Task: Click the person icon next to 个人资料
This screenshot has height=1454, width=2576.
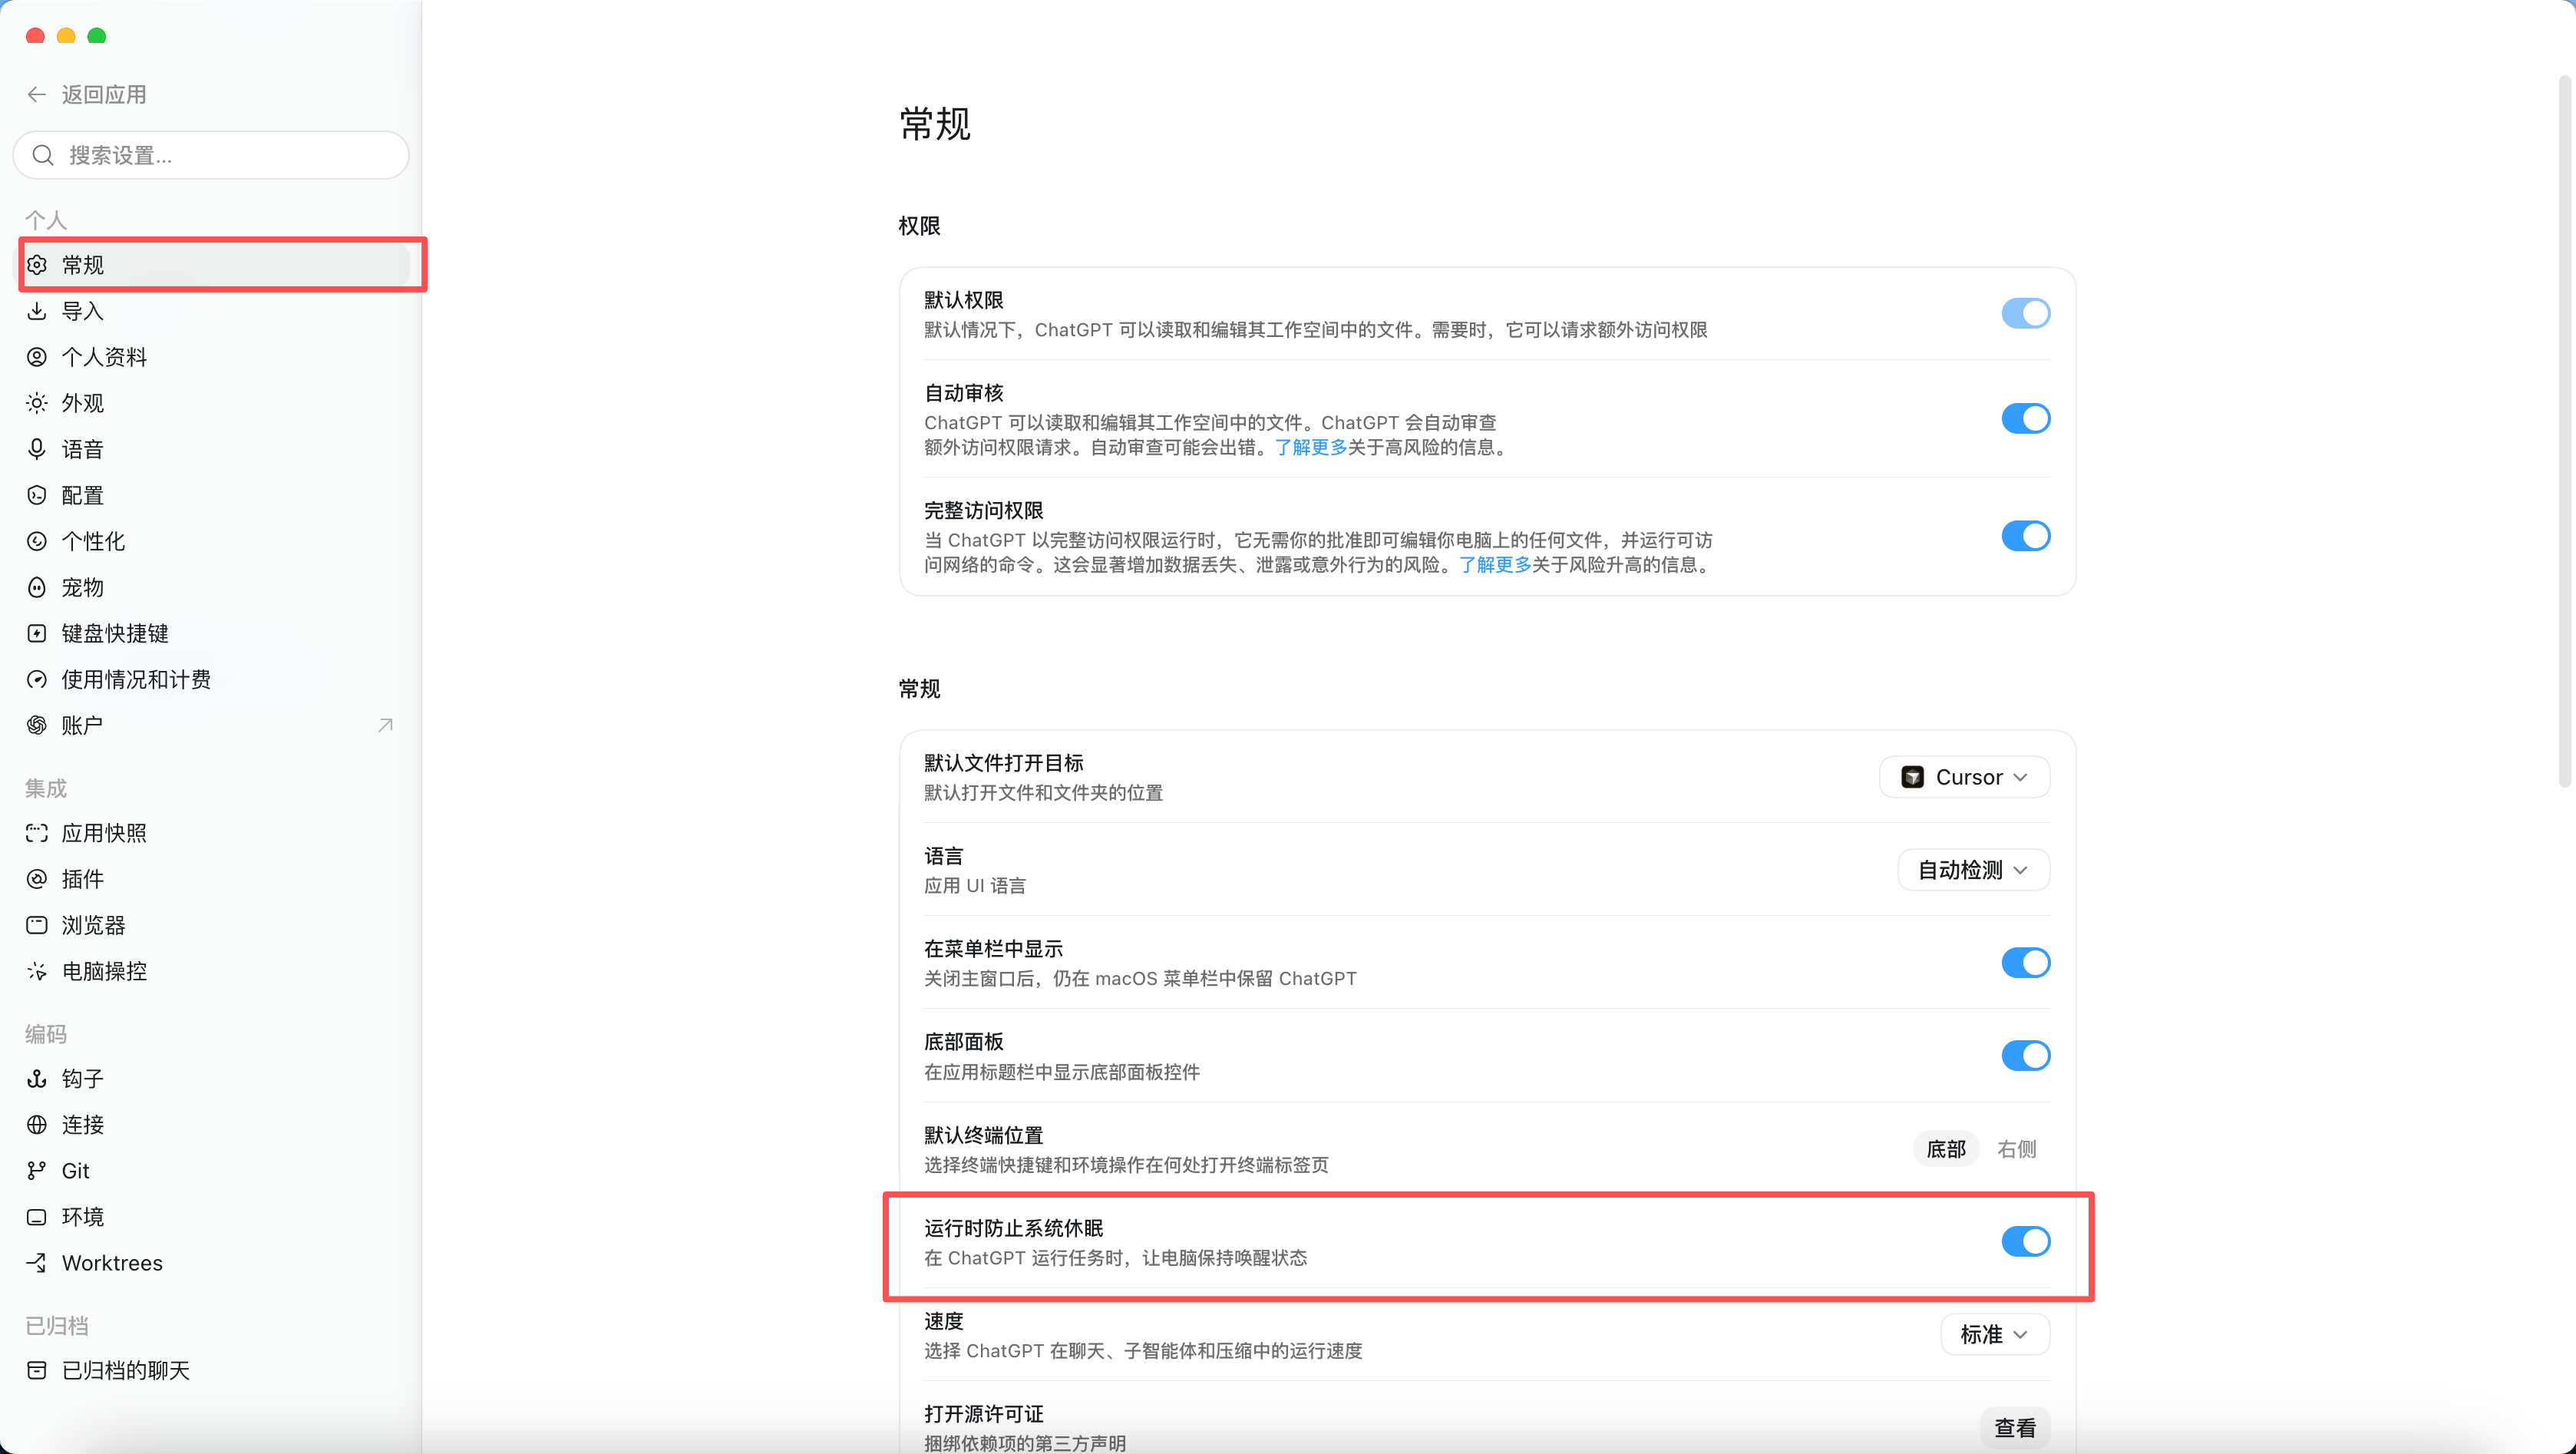Action: pos(37,357)
